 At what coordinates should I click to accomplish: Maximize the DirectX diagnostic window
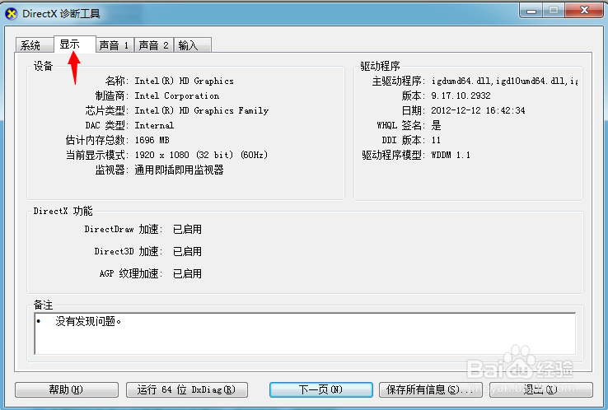554,11
